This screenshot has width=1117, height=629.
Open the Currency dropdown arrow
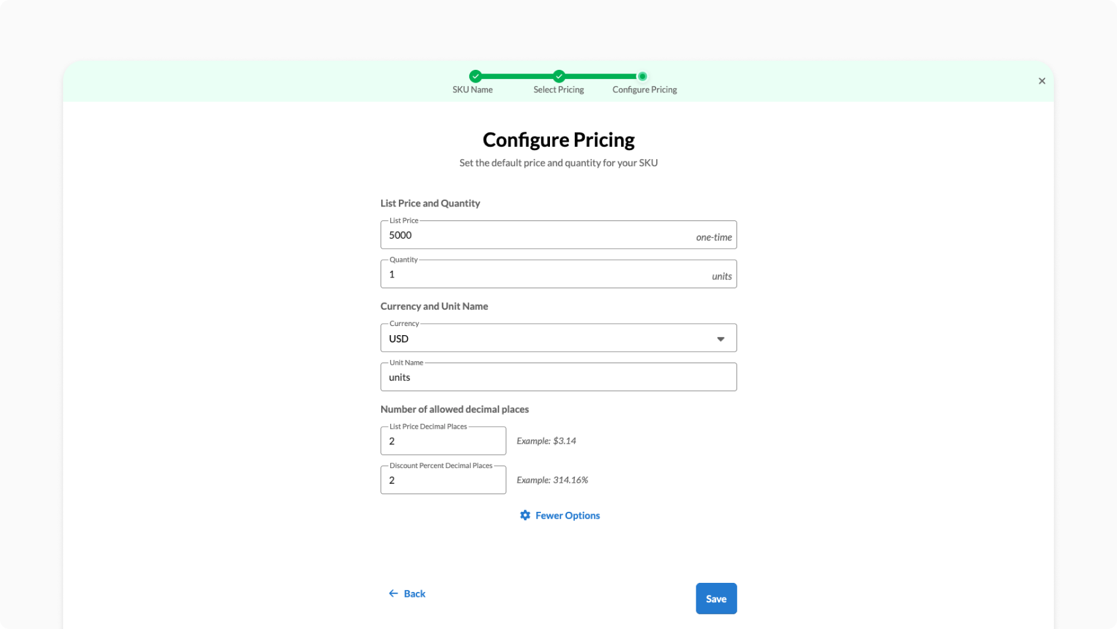tap(721, 339)
